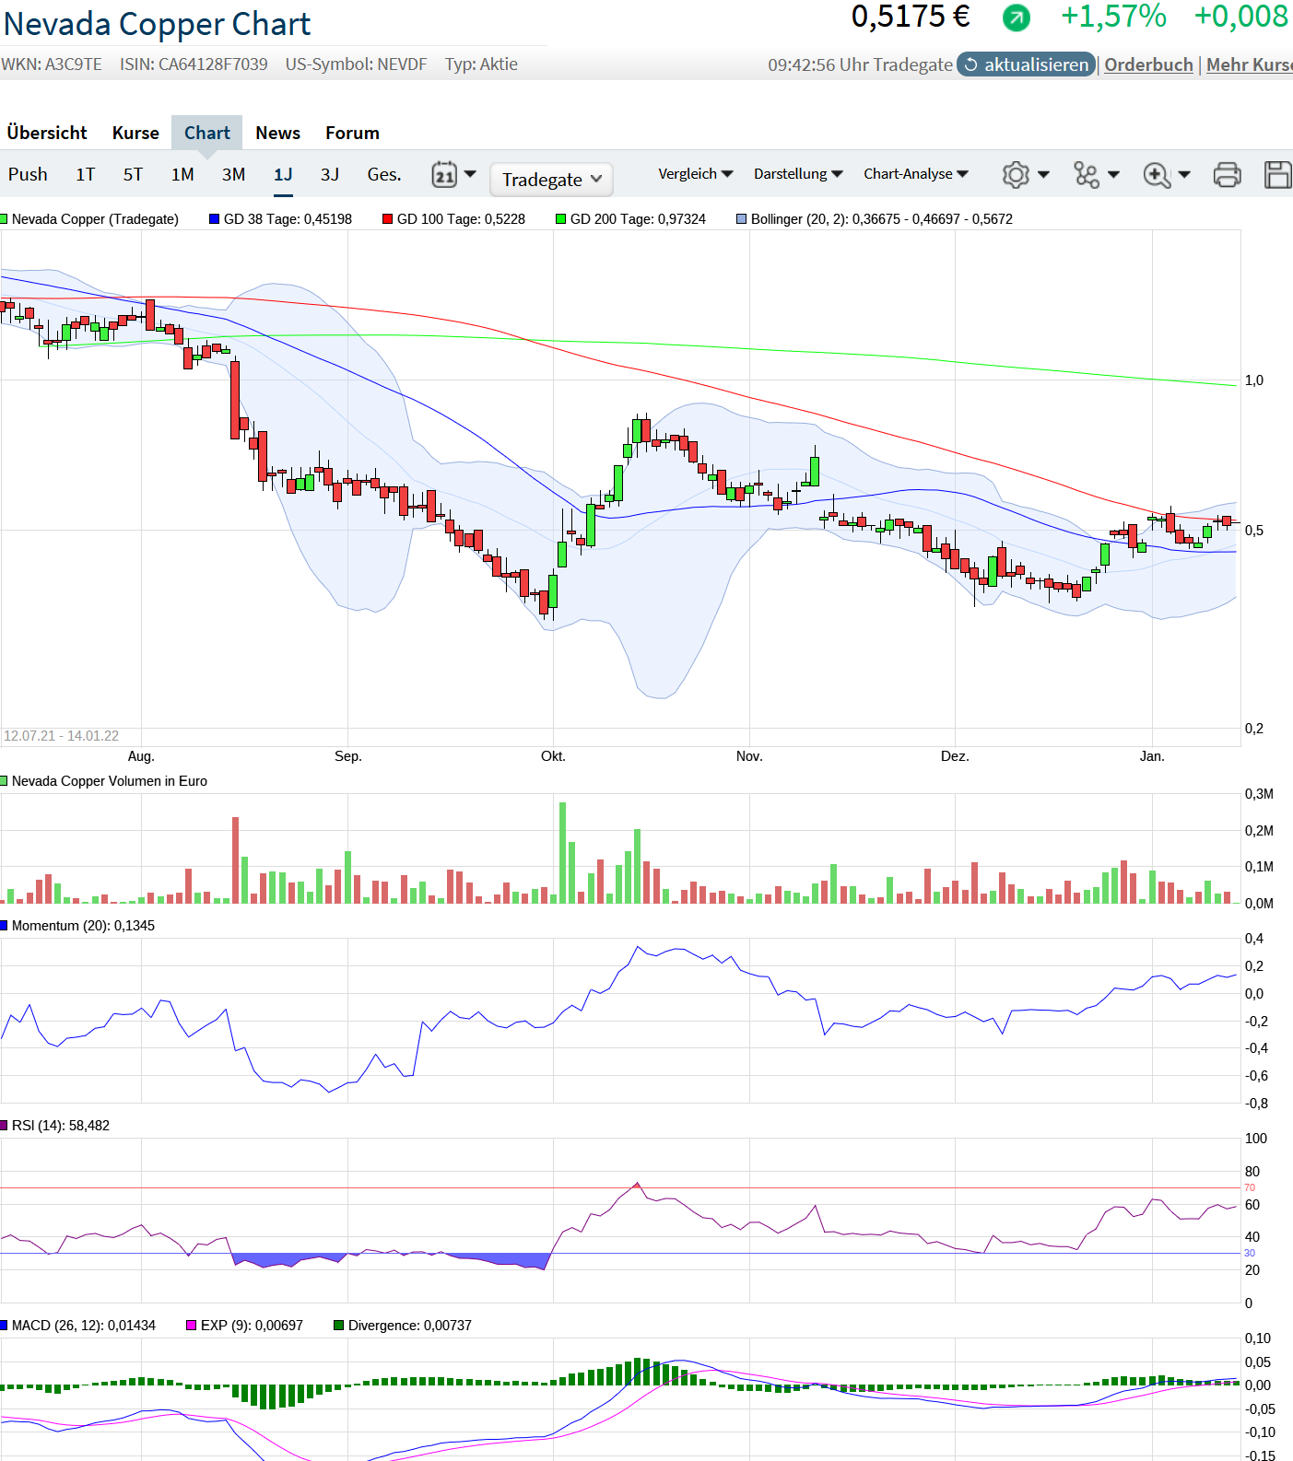
Task: Click the 'ISIN: CA64128F7039' text
Action: point(194,64)
